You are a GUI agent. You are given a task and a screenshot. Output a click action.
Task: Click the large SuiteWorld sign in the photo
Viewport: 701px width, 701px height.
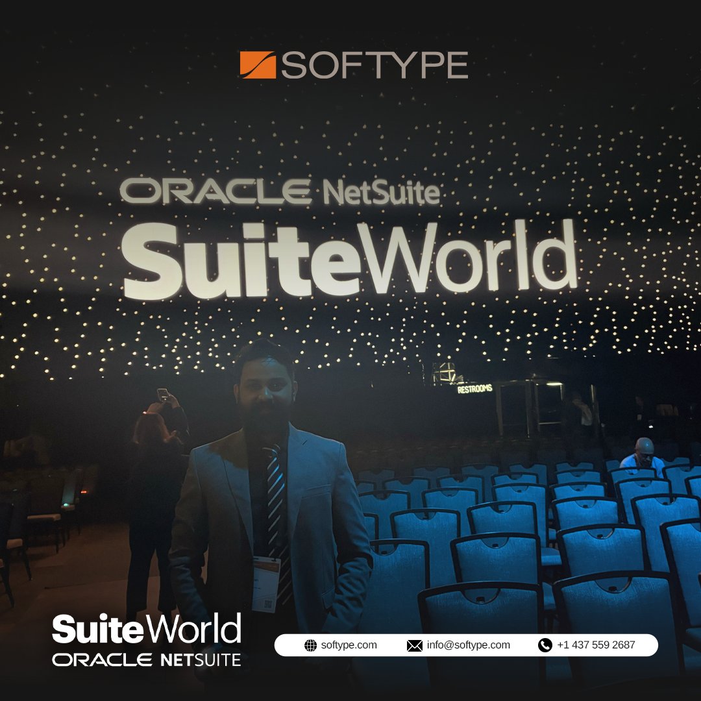(350, 260)
